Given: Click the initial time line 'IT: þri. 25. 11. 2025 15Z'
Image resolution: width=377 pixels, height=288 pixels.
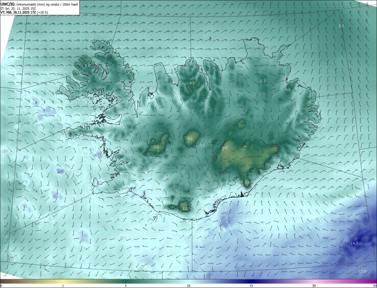Looking at the screenshot, I should pyautogui.click(x=19, y=9).
